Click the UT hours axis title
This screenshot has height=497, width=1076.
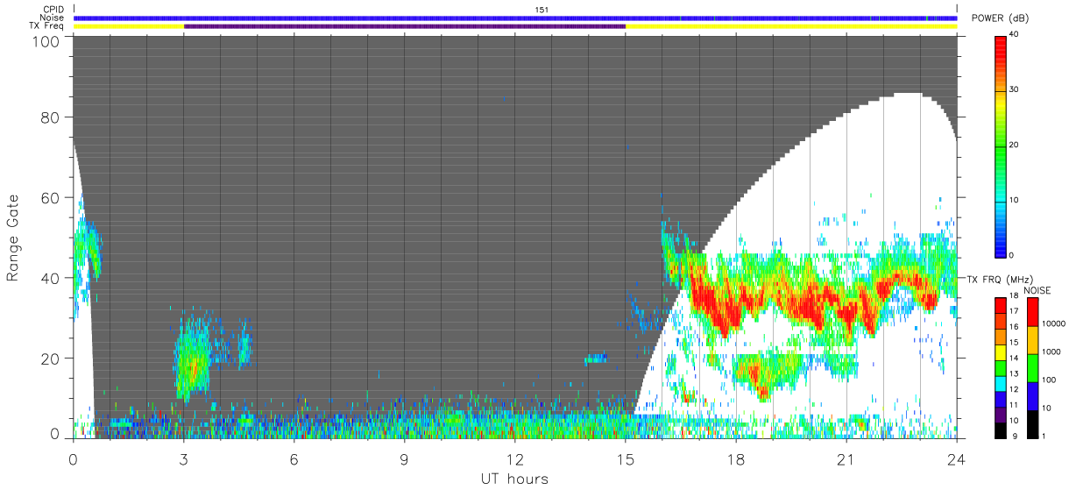click(514, 479)
